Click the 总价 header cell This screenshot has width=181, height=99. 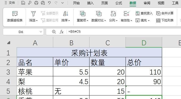point(144,62)
